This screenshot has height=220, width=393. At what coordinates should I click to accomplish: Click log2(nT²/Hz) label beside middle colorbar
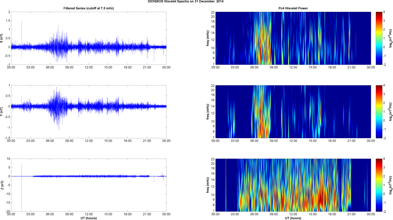click(391, 112)
